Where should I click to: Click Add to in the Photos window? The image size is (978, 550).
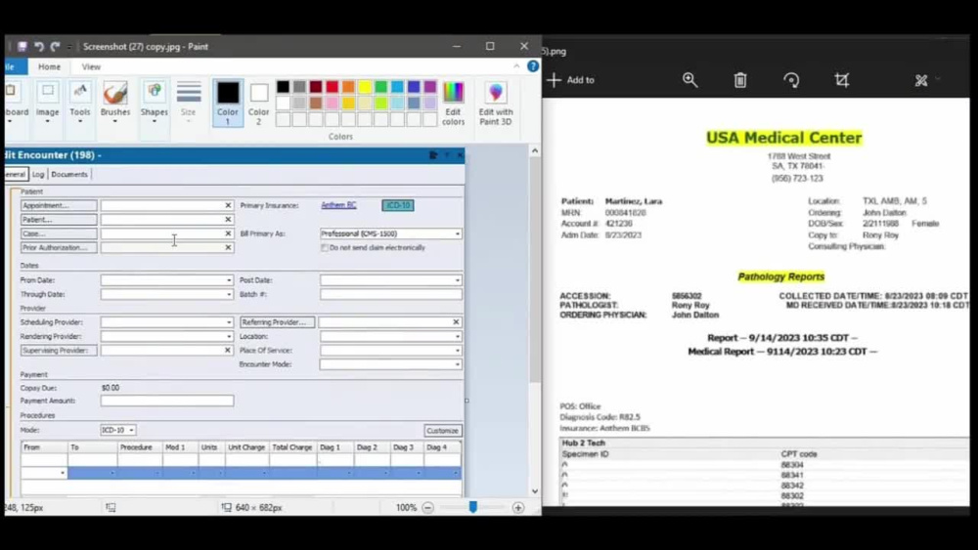[571, 80]
